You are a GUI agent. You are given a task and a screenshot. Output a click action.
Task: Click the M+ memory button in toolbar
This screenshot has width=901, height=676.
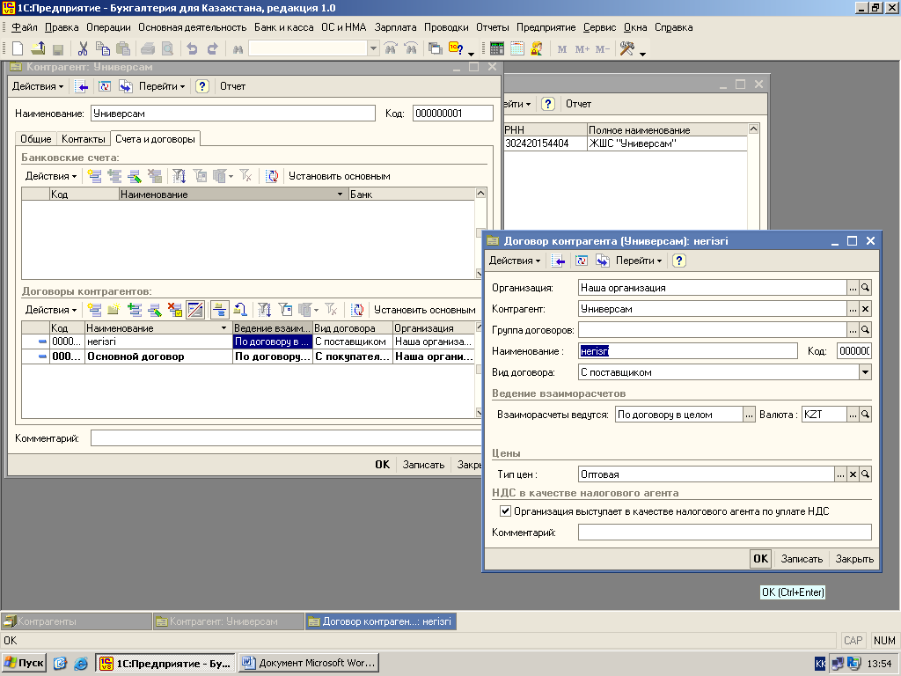pyautogui.click(x=582, y=49)
